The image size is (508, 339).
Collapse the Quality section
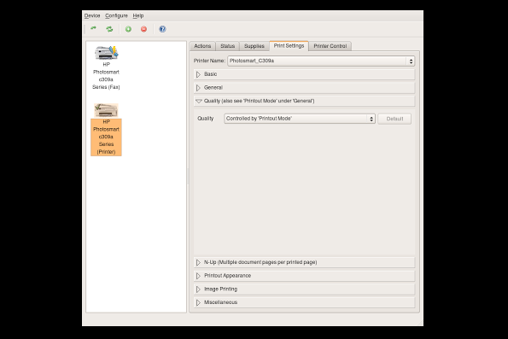(304, 101)
